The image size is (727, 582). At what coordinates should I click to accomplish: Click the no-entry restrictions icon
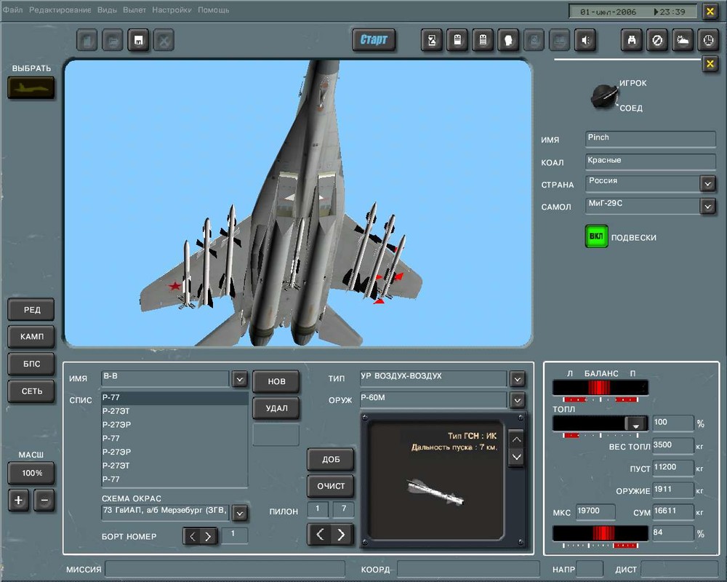(657, 40)
